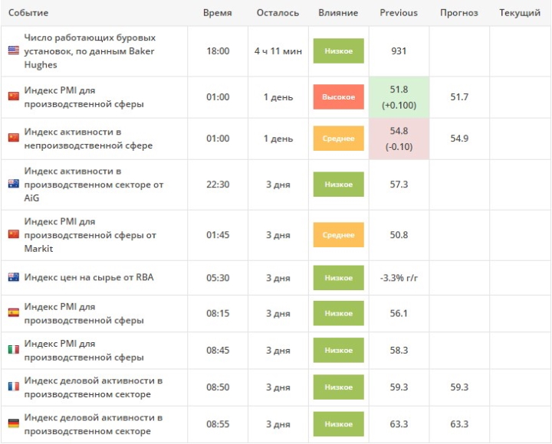Click the Низкое badge in Baker Hughes row
552x444 pixels.
[x=338, y=51]
